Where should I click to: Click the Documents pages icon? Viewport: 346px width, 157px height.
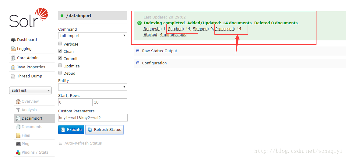[x=18, y=127]
